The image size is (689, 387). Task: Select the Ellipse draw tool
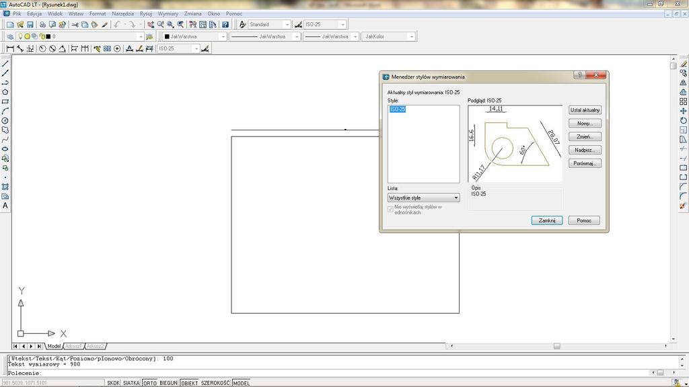click(5, 149)
